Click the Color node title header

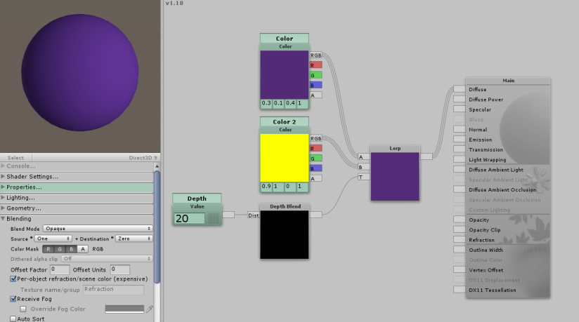point(285,39)
